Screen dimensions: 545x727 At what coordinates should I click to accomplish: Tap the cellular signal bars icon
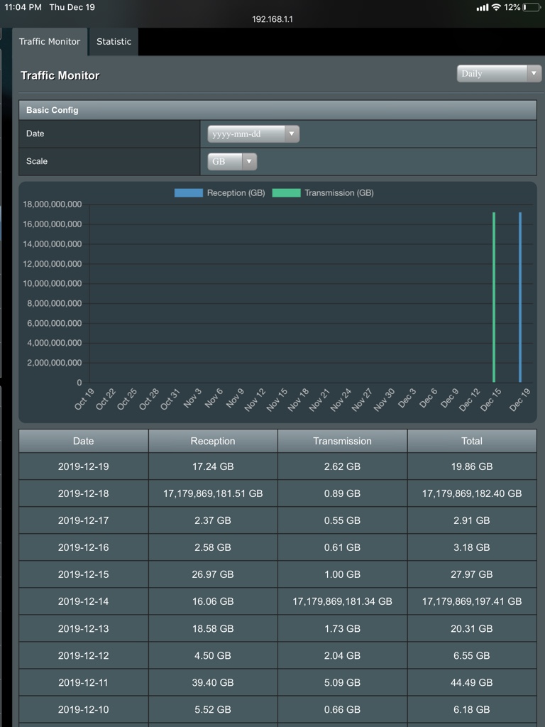click(482, 7)
